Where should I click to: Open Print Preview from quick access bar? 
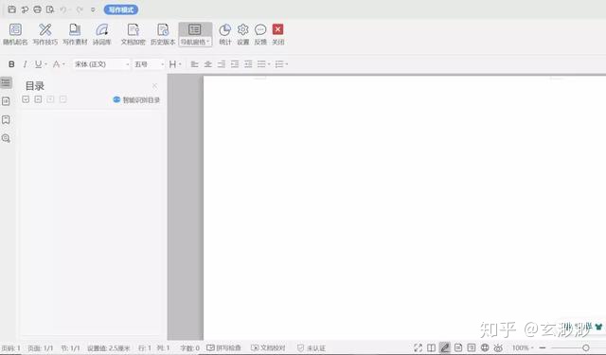(x=50, y=9)
